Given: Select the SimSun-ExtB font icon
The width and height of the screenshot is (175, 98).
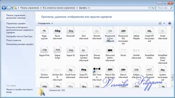Looking at the screenshot, I should [57, 69].
